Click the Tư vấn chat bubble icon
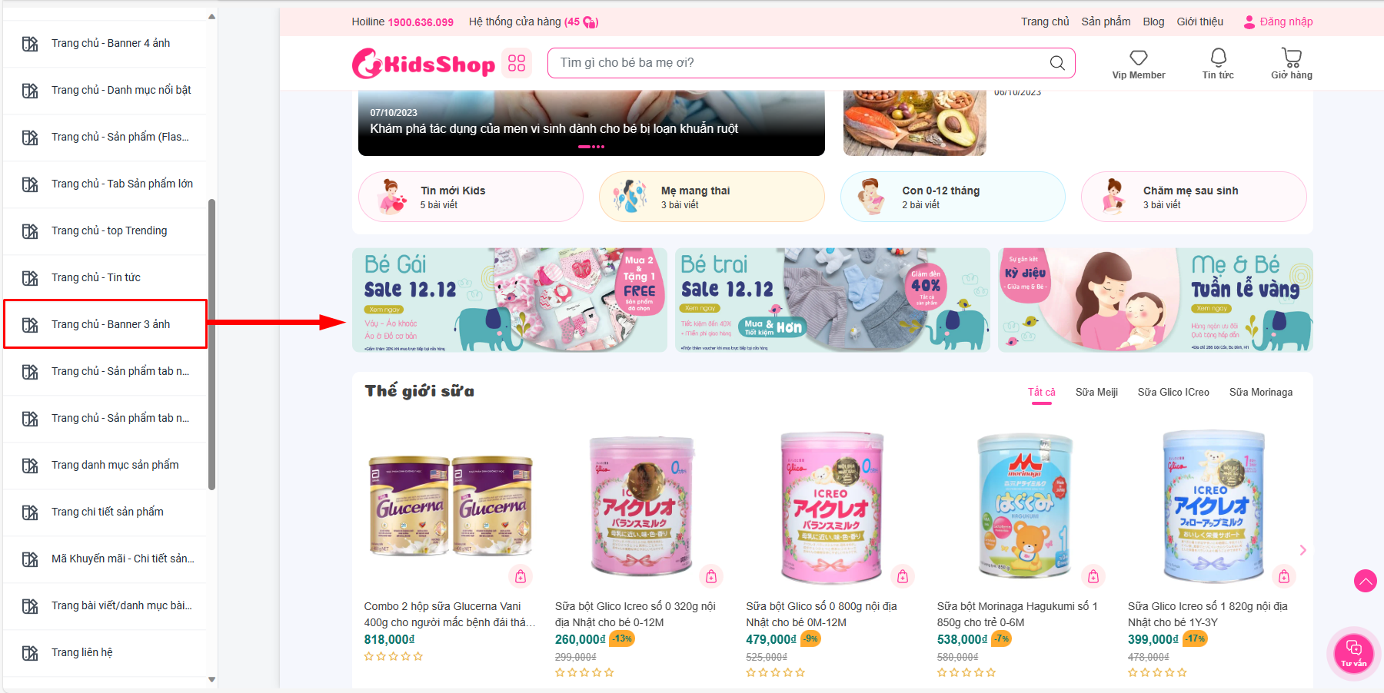Viewport: 1384px width, 693px height. [1354, 653]
